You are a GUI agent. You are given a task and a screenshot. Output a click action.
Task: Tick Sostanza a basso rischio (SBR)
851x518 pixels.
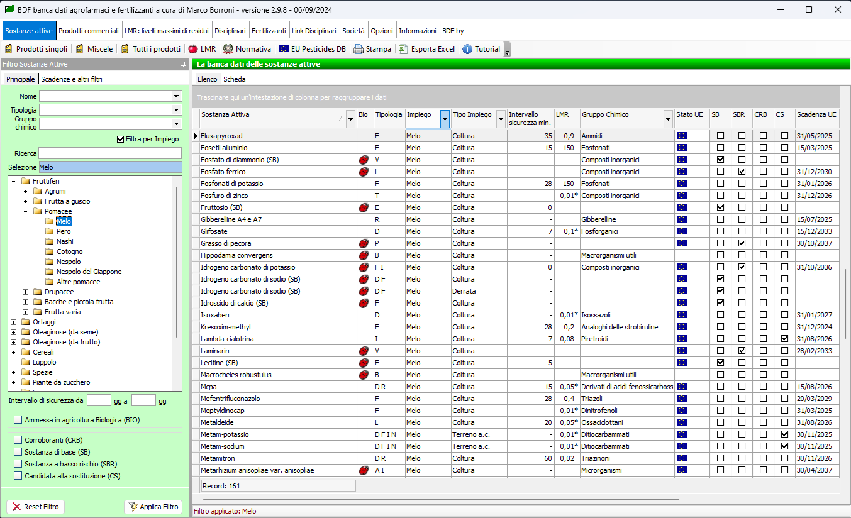tap(18, 464)
